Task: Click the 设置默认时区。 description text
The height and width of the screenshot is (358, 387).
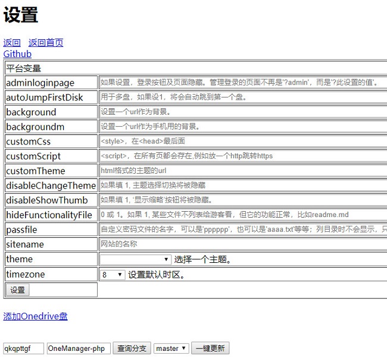Action: coord(157,275)
